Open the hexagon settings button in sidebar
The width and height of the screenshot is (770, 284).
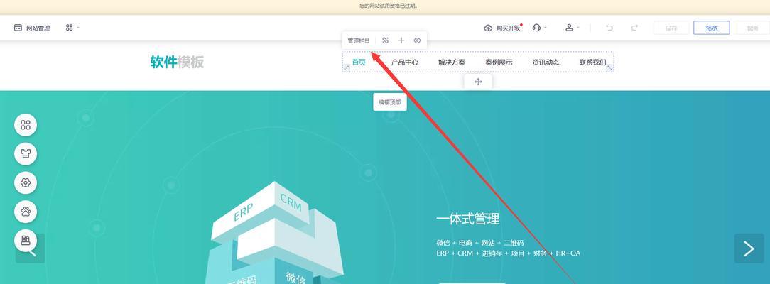point(26,182)
